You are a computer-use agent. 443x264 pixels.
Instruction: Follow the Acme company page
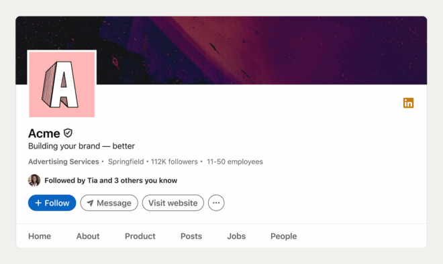[52, 203]
